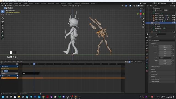Click the Walk strip in NLA timeline

[31, 73]
